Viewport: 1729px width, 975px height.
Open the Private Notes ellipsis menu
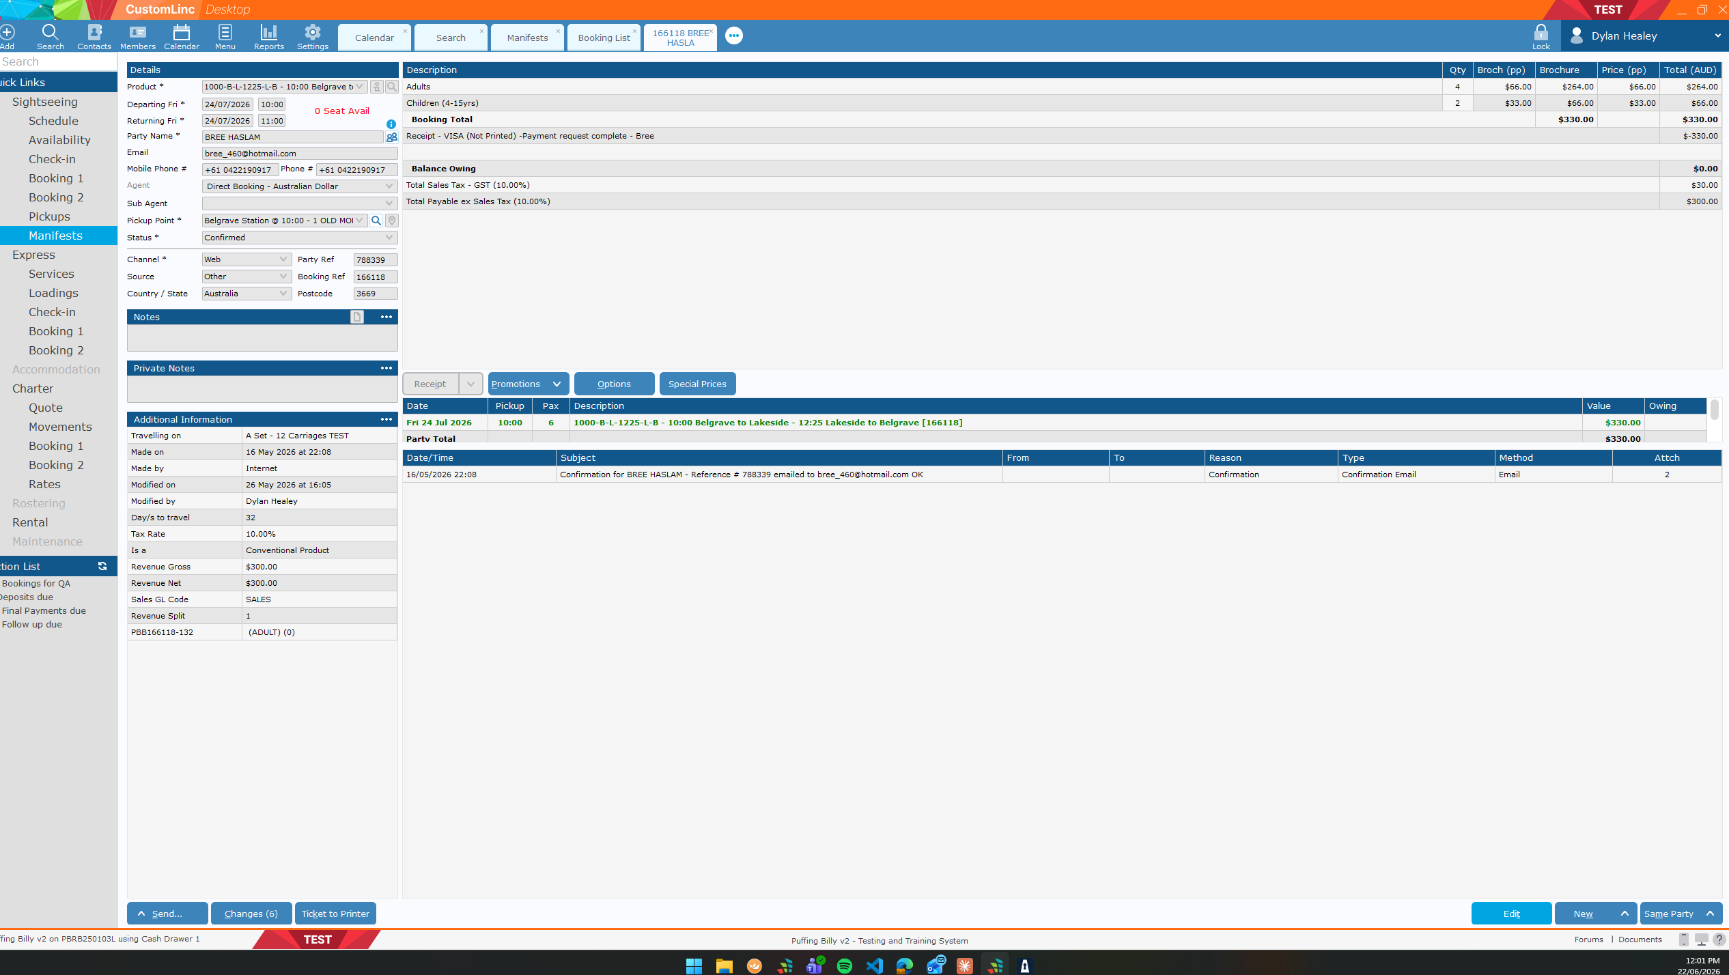[386, 368]
